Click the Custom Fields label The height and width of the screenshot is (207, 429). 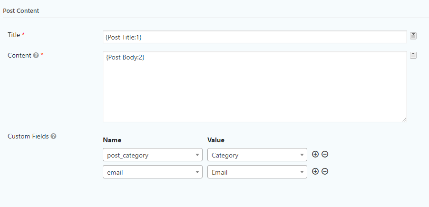[x=28, y=136]
